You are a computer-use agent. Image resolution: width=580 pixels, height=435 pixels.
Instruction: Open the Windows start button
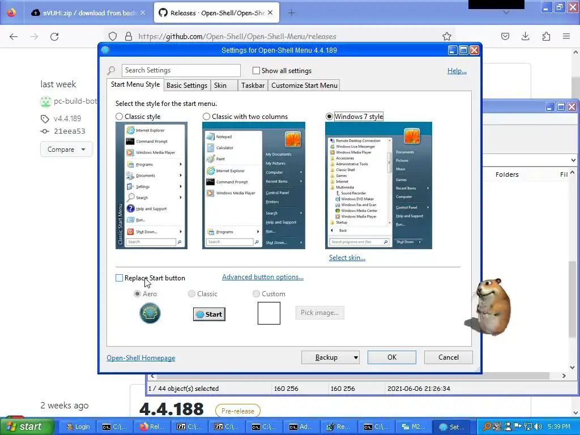tap(27, 427)
